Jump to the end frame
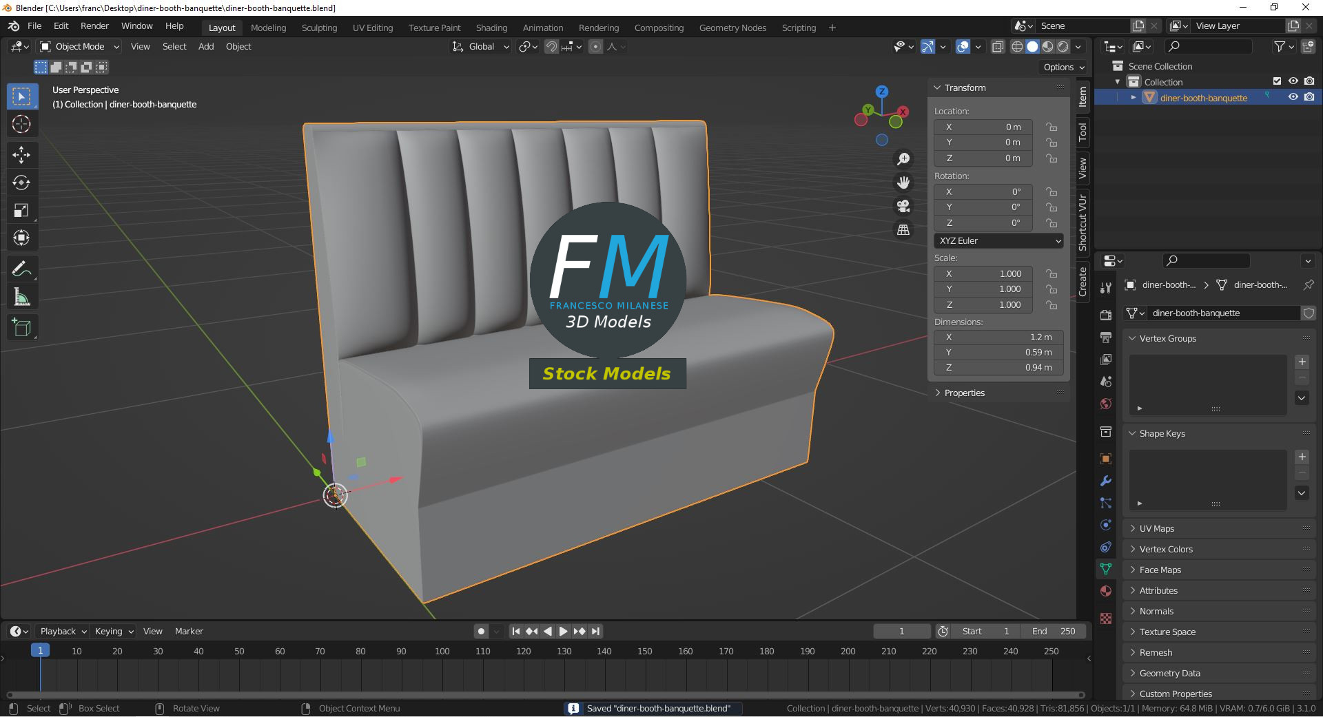Viewport: 1323px width, 717px height. coord(596,632)
